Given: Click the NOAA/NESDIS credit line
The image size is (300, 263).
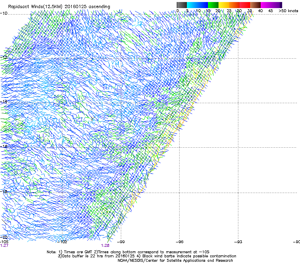Looking at the screenshot, I should [175, 261].
